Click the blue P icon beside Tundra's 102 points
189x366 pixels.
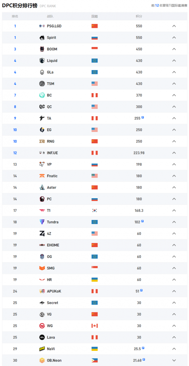pos(143,221)
